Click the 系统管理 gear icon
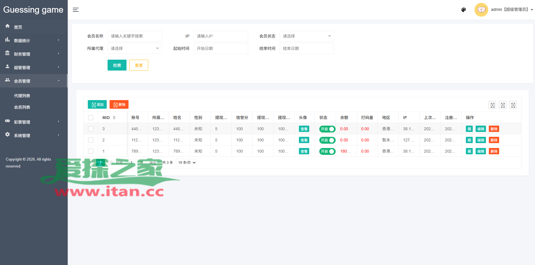Screen dimensions: 535x265 tap(7, 135)
